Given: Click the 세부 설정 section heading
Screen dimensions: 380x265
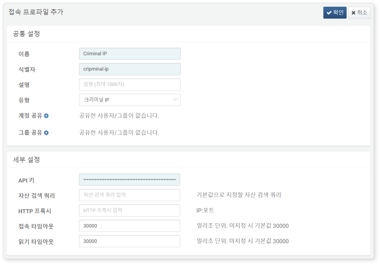Looking at the screenshot, I should (x=26, y=160).
